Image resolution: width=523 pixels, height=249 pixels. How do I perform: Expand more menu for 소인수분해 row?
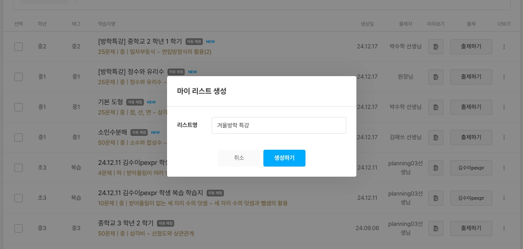504,138
